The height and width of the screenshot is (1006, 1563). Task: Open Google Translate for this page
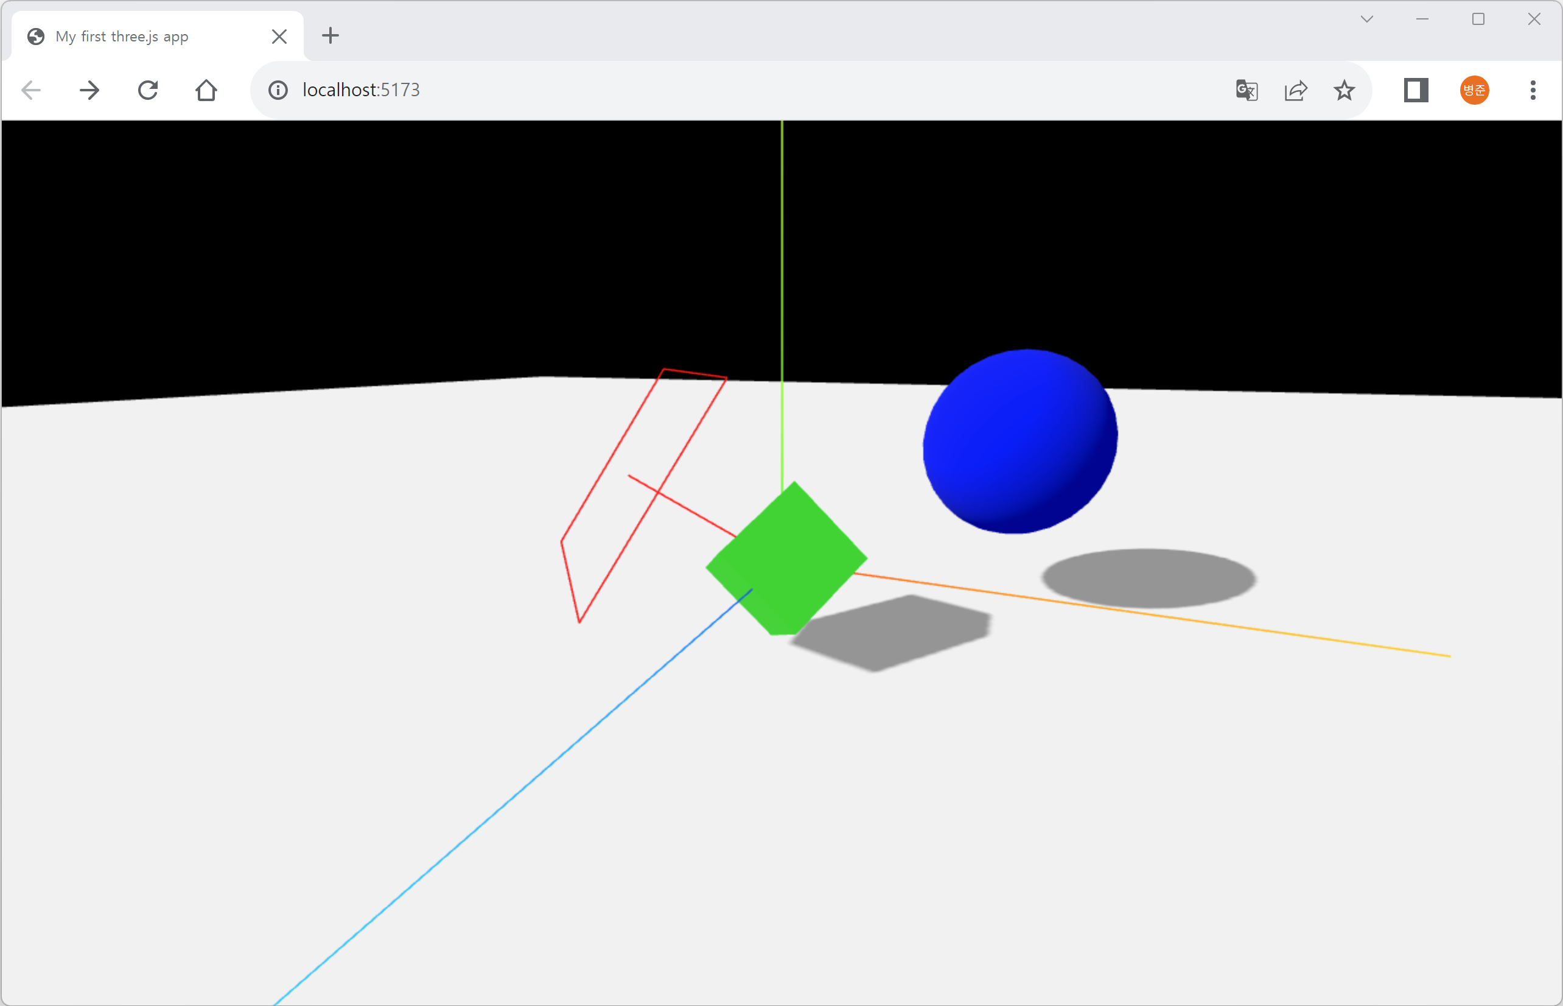pyautogui.click(x=1247, y=90)
